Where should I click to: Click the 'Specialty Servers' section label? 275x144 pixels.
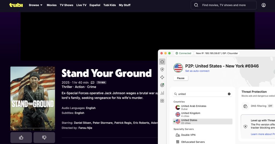point(184,129)
